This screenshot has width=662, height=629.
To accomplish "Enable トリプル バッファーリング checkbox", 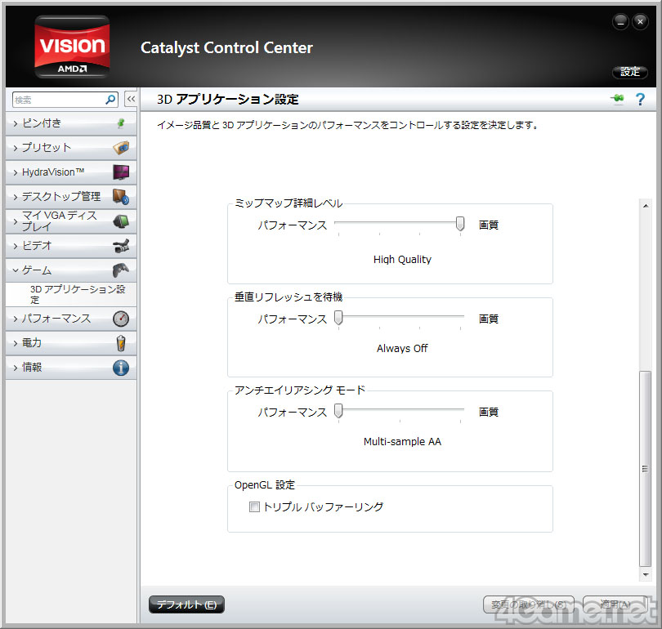I will click(254, 506).
